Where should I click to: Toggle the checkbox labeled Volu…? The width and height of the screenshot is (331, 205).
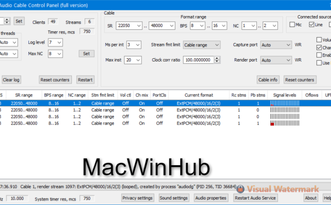[319, 40]
